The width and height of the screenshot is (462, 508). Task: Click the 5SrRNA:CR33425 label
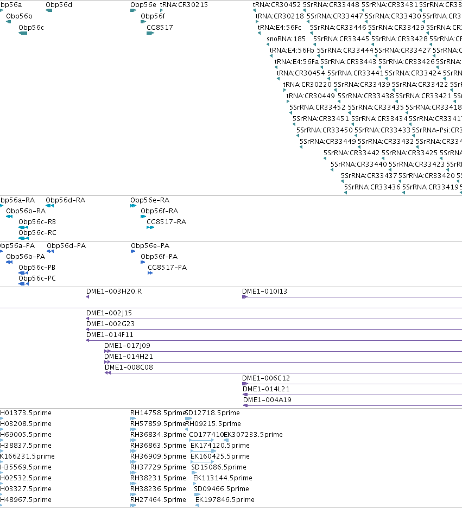click(409, 153)
